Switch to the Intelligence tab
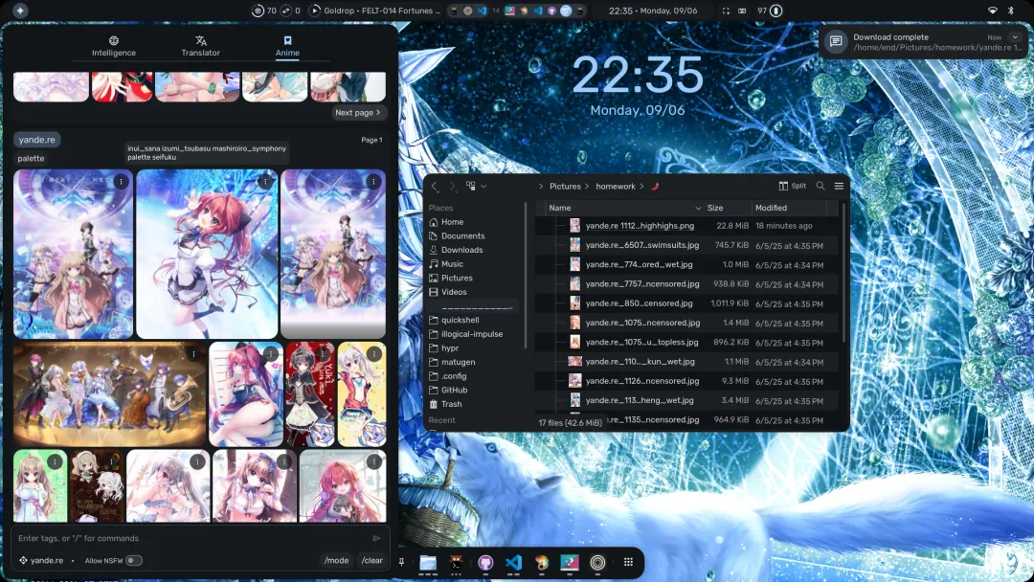1034x582 pixels. 113,46
